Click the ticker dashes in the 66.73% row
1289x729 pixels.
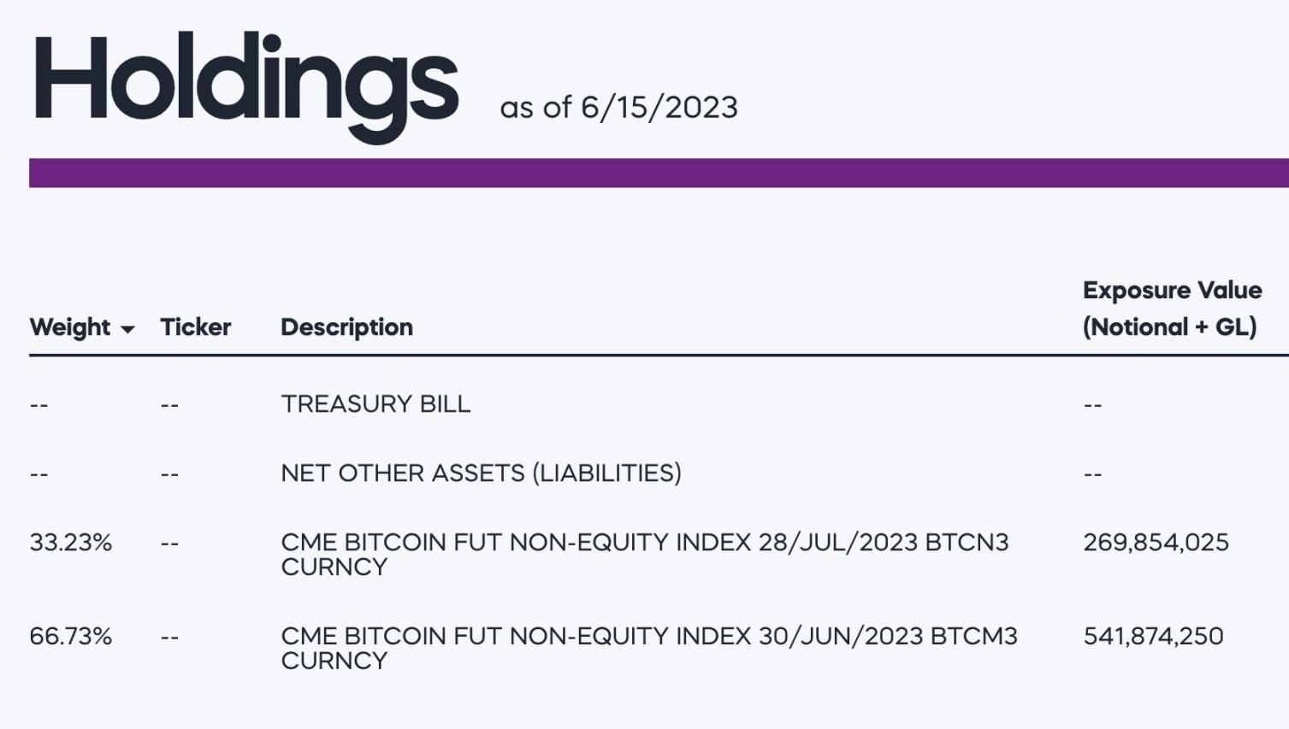[169, 638]
